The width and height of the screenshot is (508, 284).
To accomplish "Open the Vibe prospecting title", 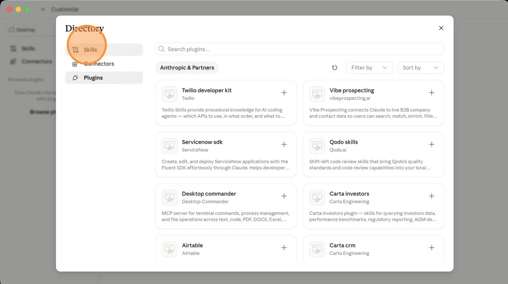I will [352, 90].
